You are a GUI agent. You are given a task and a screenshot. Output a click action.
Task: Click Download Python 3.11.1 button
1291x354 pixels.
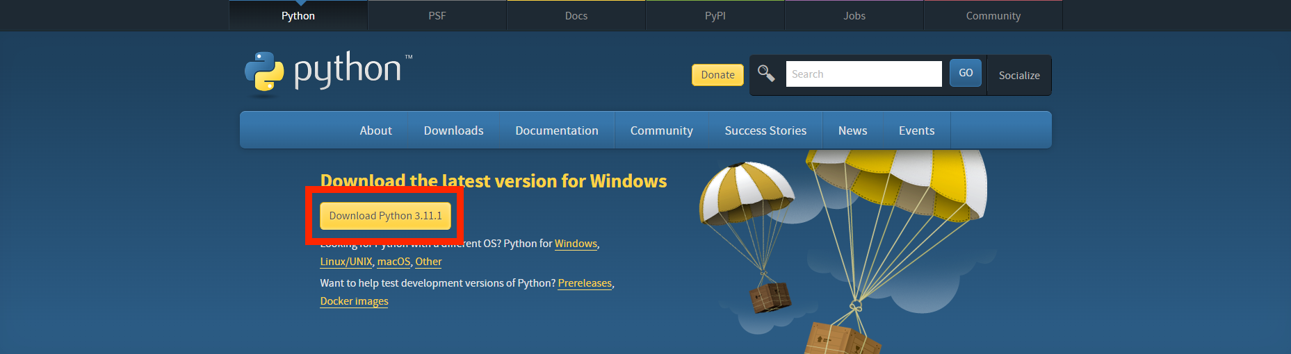point(385,216)
